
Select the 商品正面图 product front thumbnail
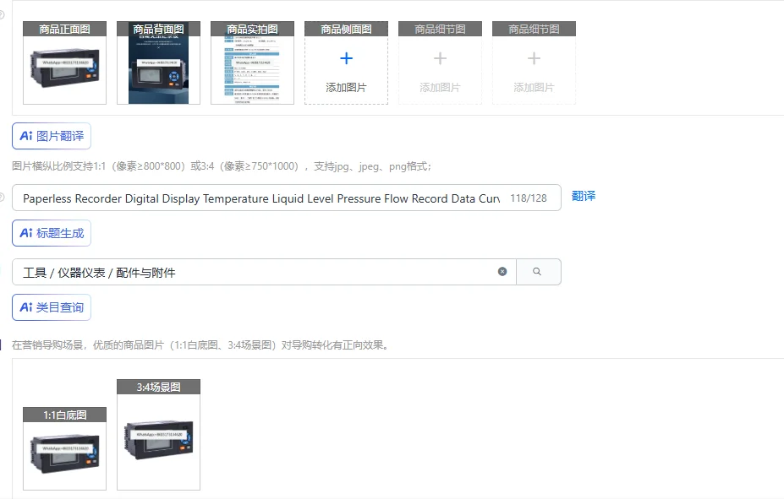pyautogui.click(x=64, y=62)
